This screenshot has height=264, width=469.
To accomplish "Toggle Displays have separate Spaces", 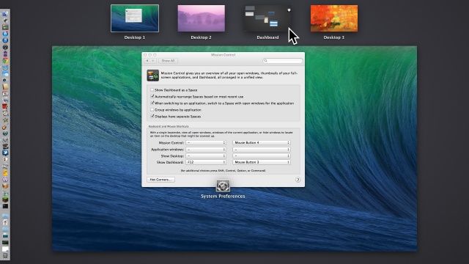I will pos(152,117).
